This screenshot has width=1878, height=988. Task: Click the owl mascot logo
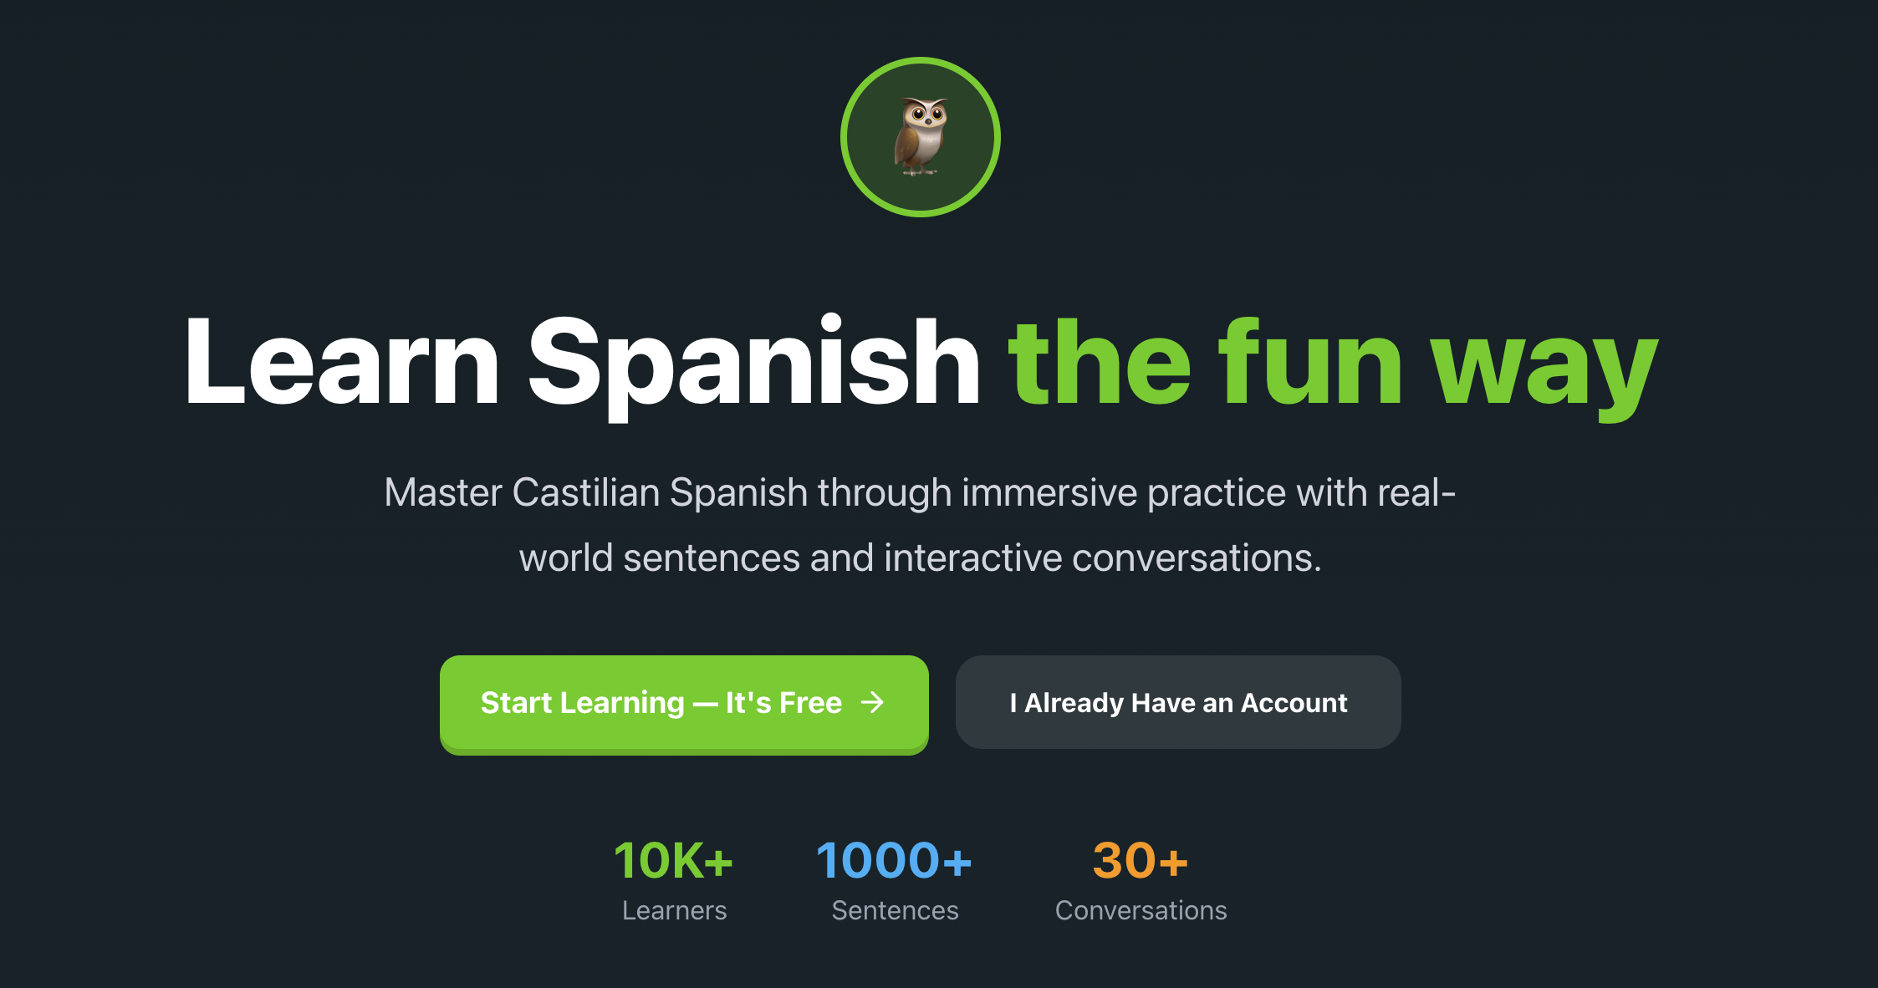tap(921, 137)
